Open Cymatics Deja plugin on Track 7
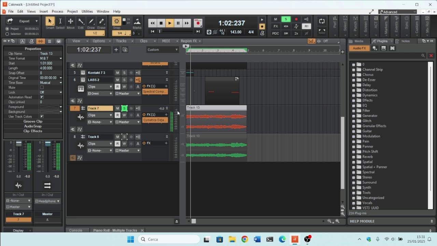The image size is (437, 246). 155,120
